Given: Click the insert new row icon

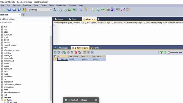Looking at the screenshot, I should pyautogui.click(x=64, y=52).
